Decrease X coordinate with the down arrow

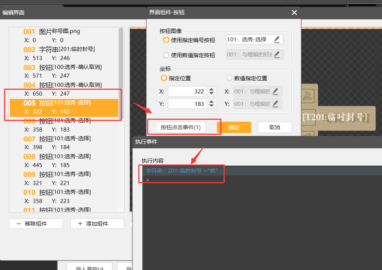tap(211, 94)
